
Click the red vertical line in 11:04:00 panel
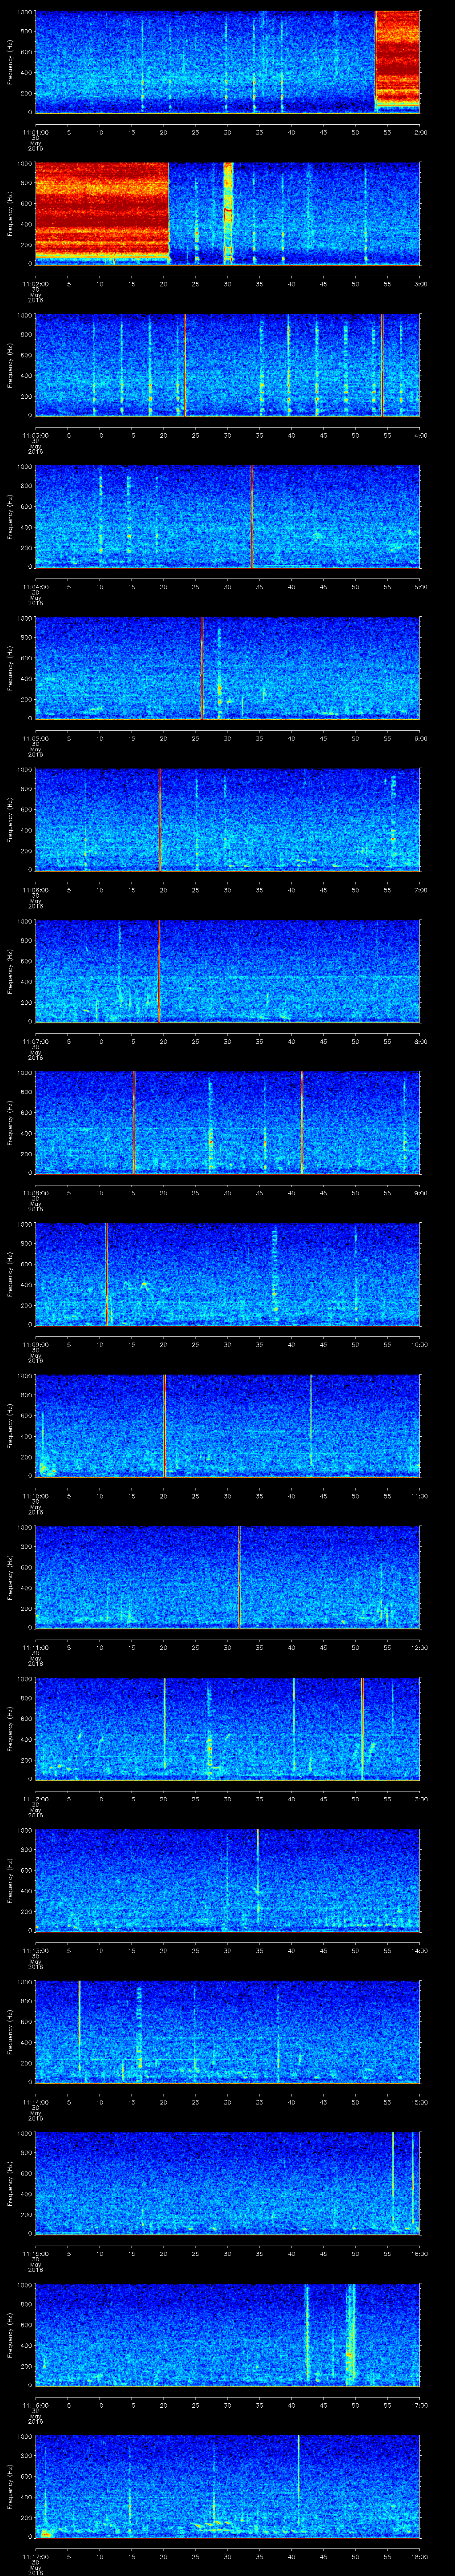252,516
